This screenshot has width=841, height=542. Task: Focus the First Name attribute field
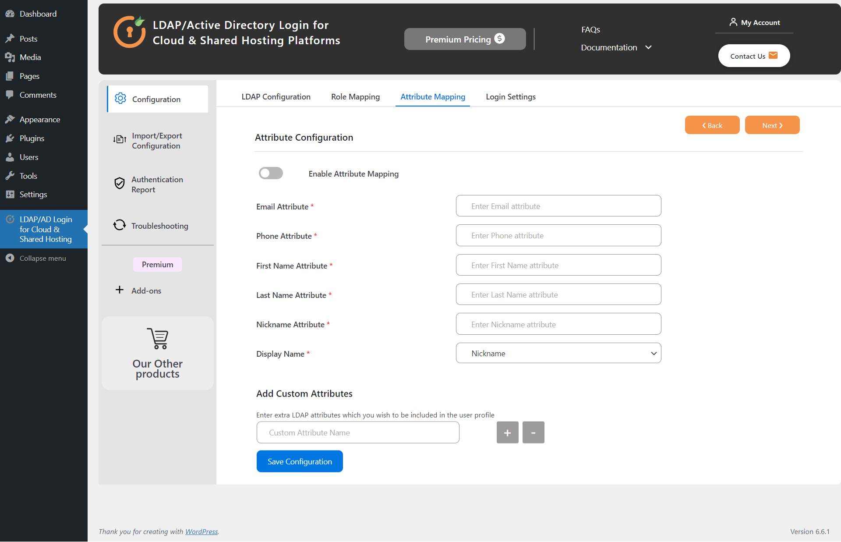click(558, 265)
